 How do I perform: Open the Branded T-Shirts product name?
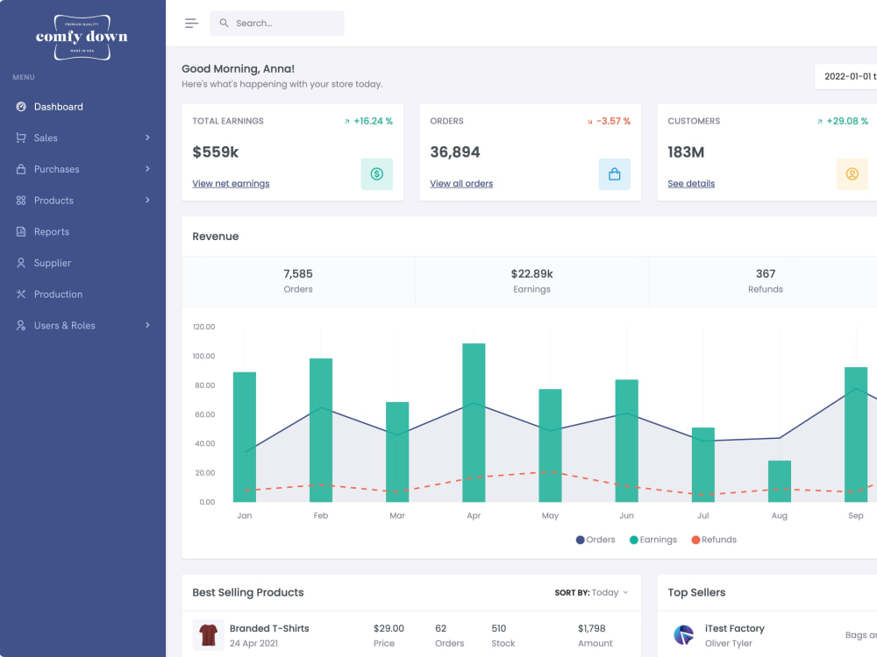point(269,628)
